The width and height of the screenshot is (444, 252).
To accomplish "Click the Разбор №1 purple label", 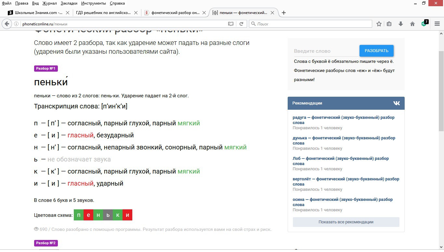I will [x=46, y=69].
